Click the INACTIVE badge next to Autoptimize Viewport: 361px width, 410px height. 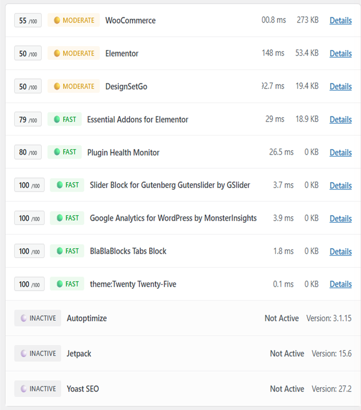38,318
